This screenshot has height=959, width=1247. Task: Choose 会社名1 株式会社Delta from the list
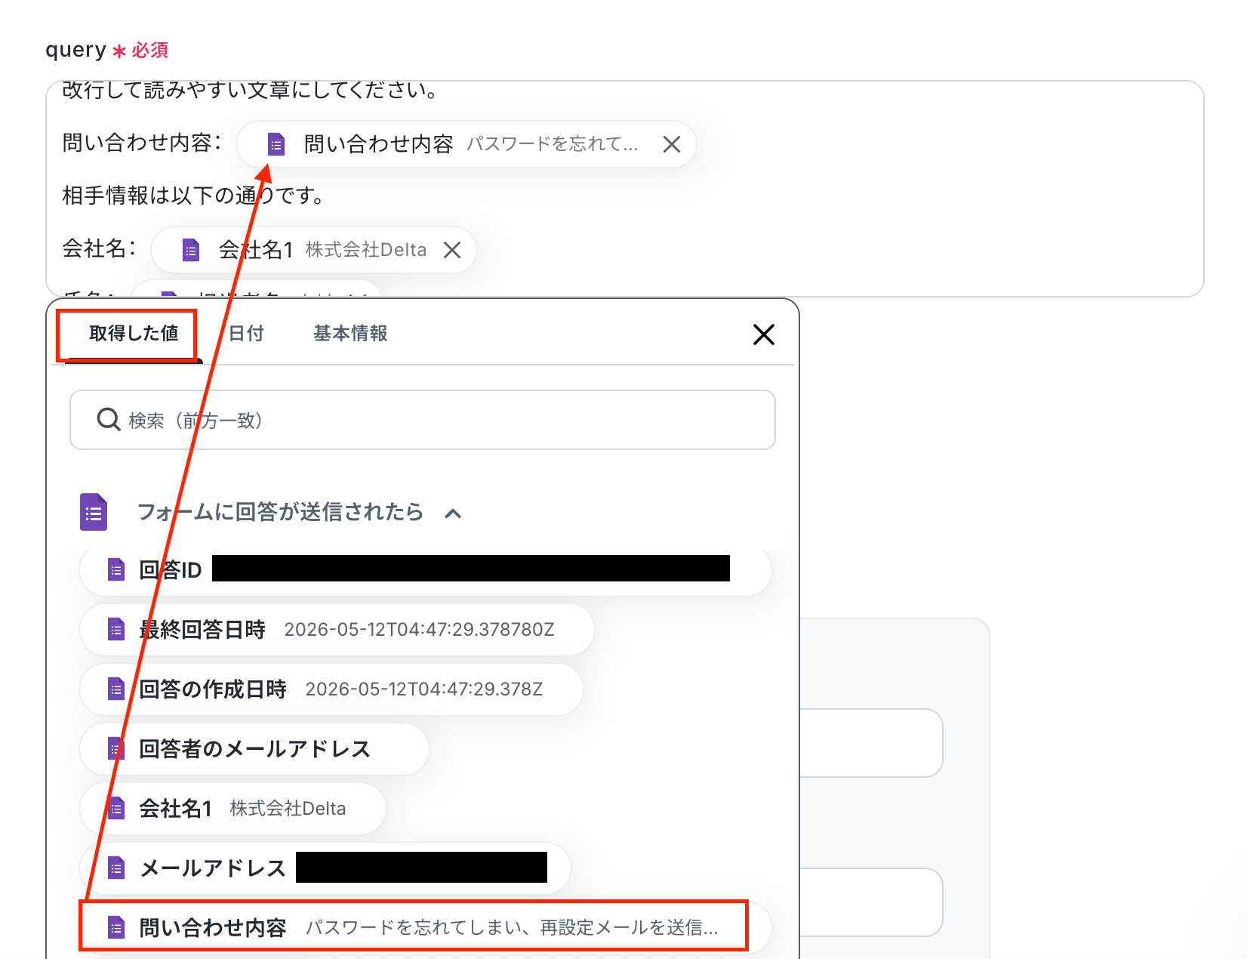[x=232, y=809]
